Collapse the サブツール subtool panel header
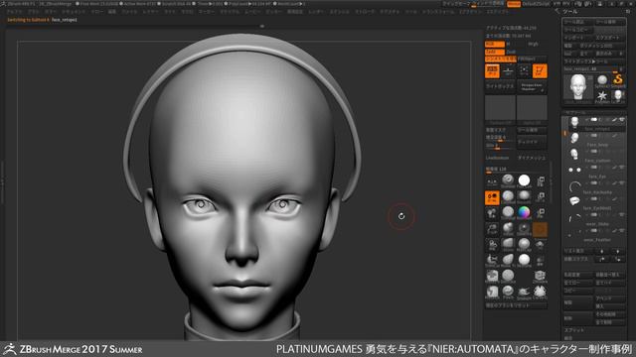Viewport: 636px width, 357px height. [x=576, y=112]
